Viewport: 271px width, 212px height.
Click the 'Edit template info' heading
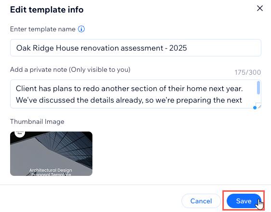point(47,10)
